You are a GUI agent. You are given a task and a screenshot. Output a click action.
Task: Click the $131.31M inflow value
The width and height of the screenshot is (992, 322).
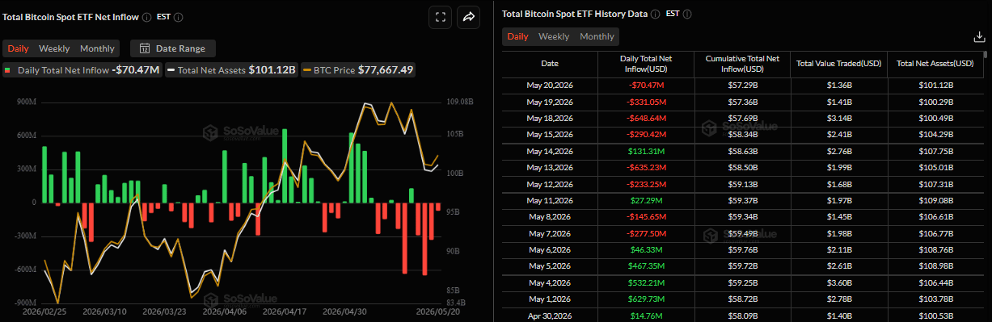point(646,151)
